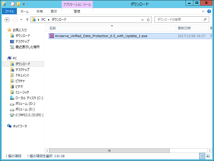Viewport: 214px width, 161px height.
Task: Switch to the ホーム ribbon tab
Action: click(x=25, y=12)
